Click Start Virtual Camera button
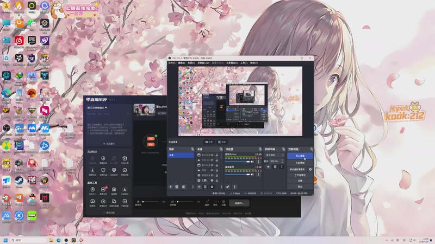The height and width of the screenshot is (244, 435). 297,169
